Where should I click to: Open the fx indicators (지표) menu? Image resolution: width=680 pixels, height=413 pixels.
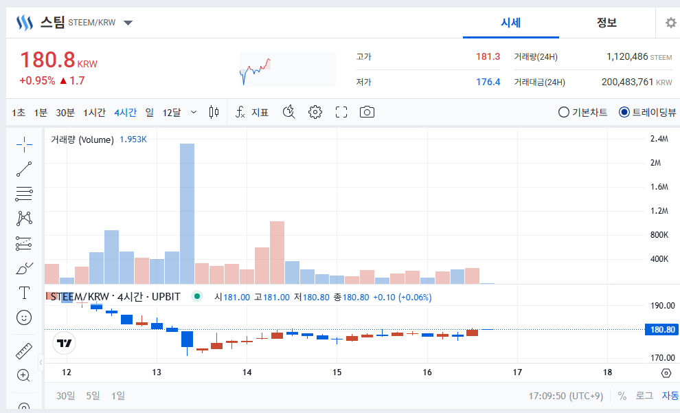pyautogui.click(x=252, y=113)
